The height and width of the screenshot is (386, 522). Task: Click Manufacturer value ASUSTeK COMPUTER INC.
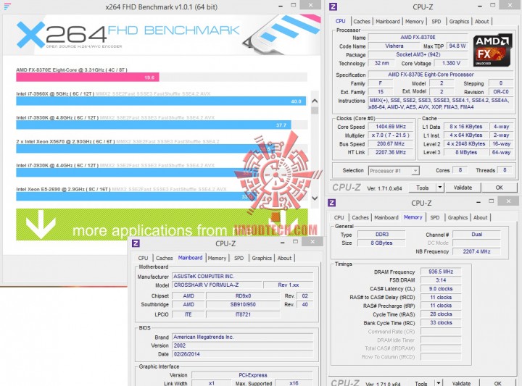[242, 277]
